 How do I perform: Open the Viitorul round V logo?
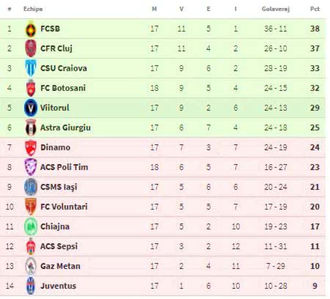coord(31,108)
